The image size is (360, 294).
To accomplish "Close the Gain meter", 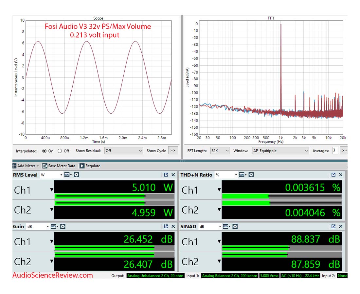I will pos(173,226).
